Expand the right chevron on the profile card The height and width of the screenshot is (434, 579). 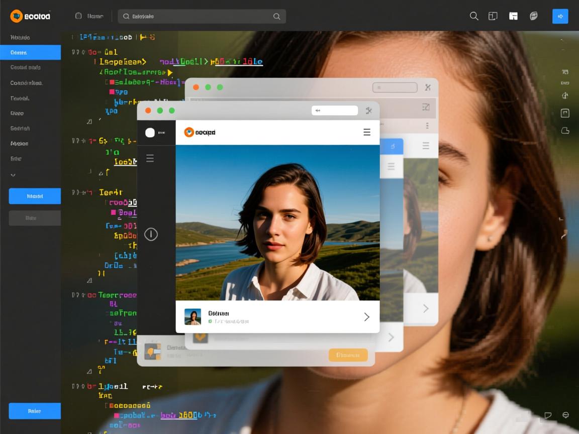pos(366,316)
